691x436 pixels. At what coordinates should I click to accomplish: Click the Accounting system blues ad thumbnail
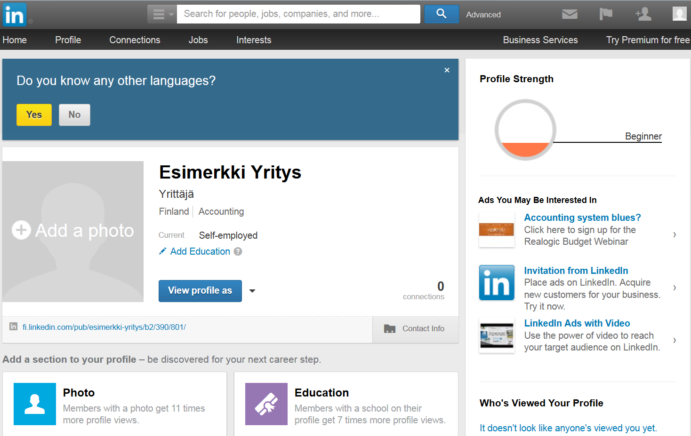497,229
